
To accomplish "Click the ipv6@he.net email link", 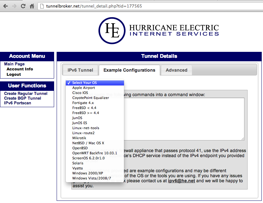I will click(x=181, y=181).
